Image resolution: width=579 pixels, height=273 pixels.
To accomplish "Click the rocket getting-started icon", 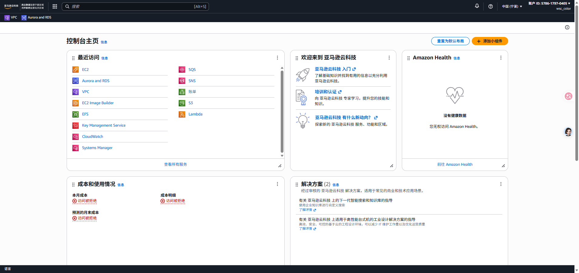I will click(303, 75).
